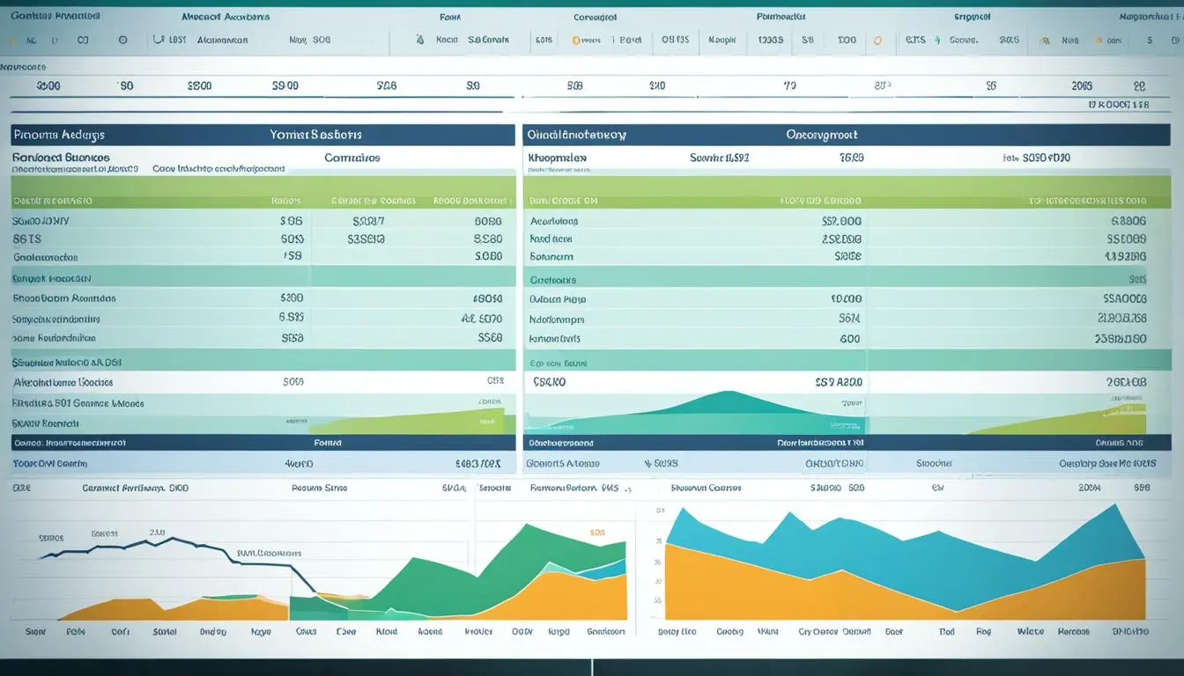Click the small circle icon after "CO"
The width and height of the screenshot is (1184, 676).
(122, 40)
